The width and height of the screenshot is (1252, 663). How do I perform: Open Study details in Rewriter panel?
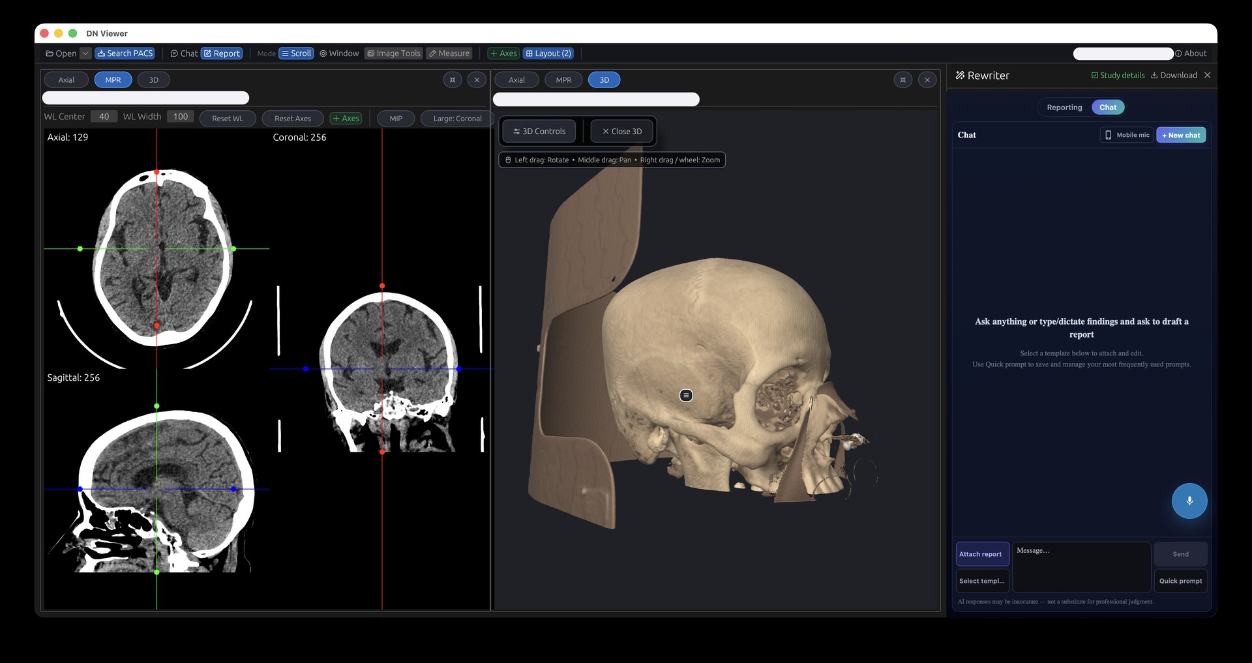(x=1118, y=76)
